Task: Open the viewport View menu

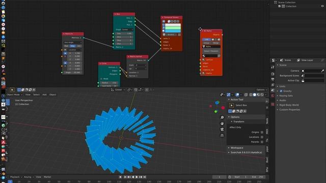Action: [28, 95]
